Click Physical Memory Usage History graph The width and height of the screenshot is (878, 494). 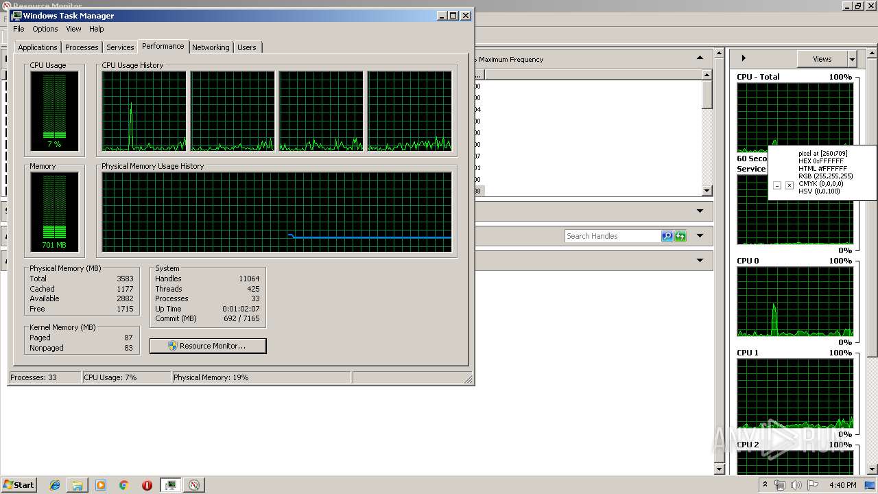coord(277,212)
